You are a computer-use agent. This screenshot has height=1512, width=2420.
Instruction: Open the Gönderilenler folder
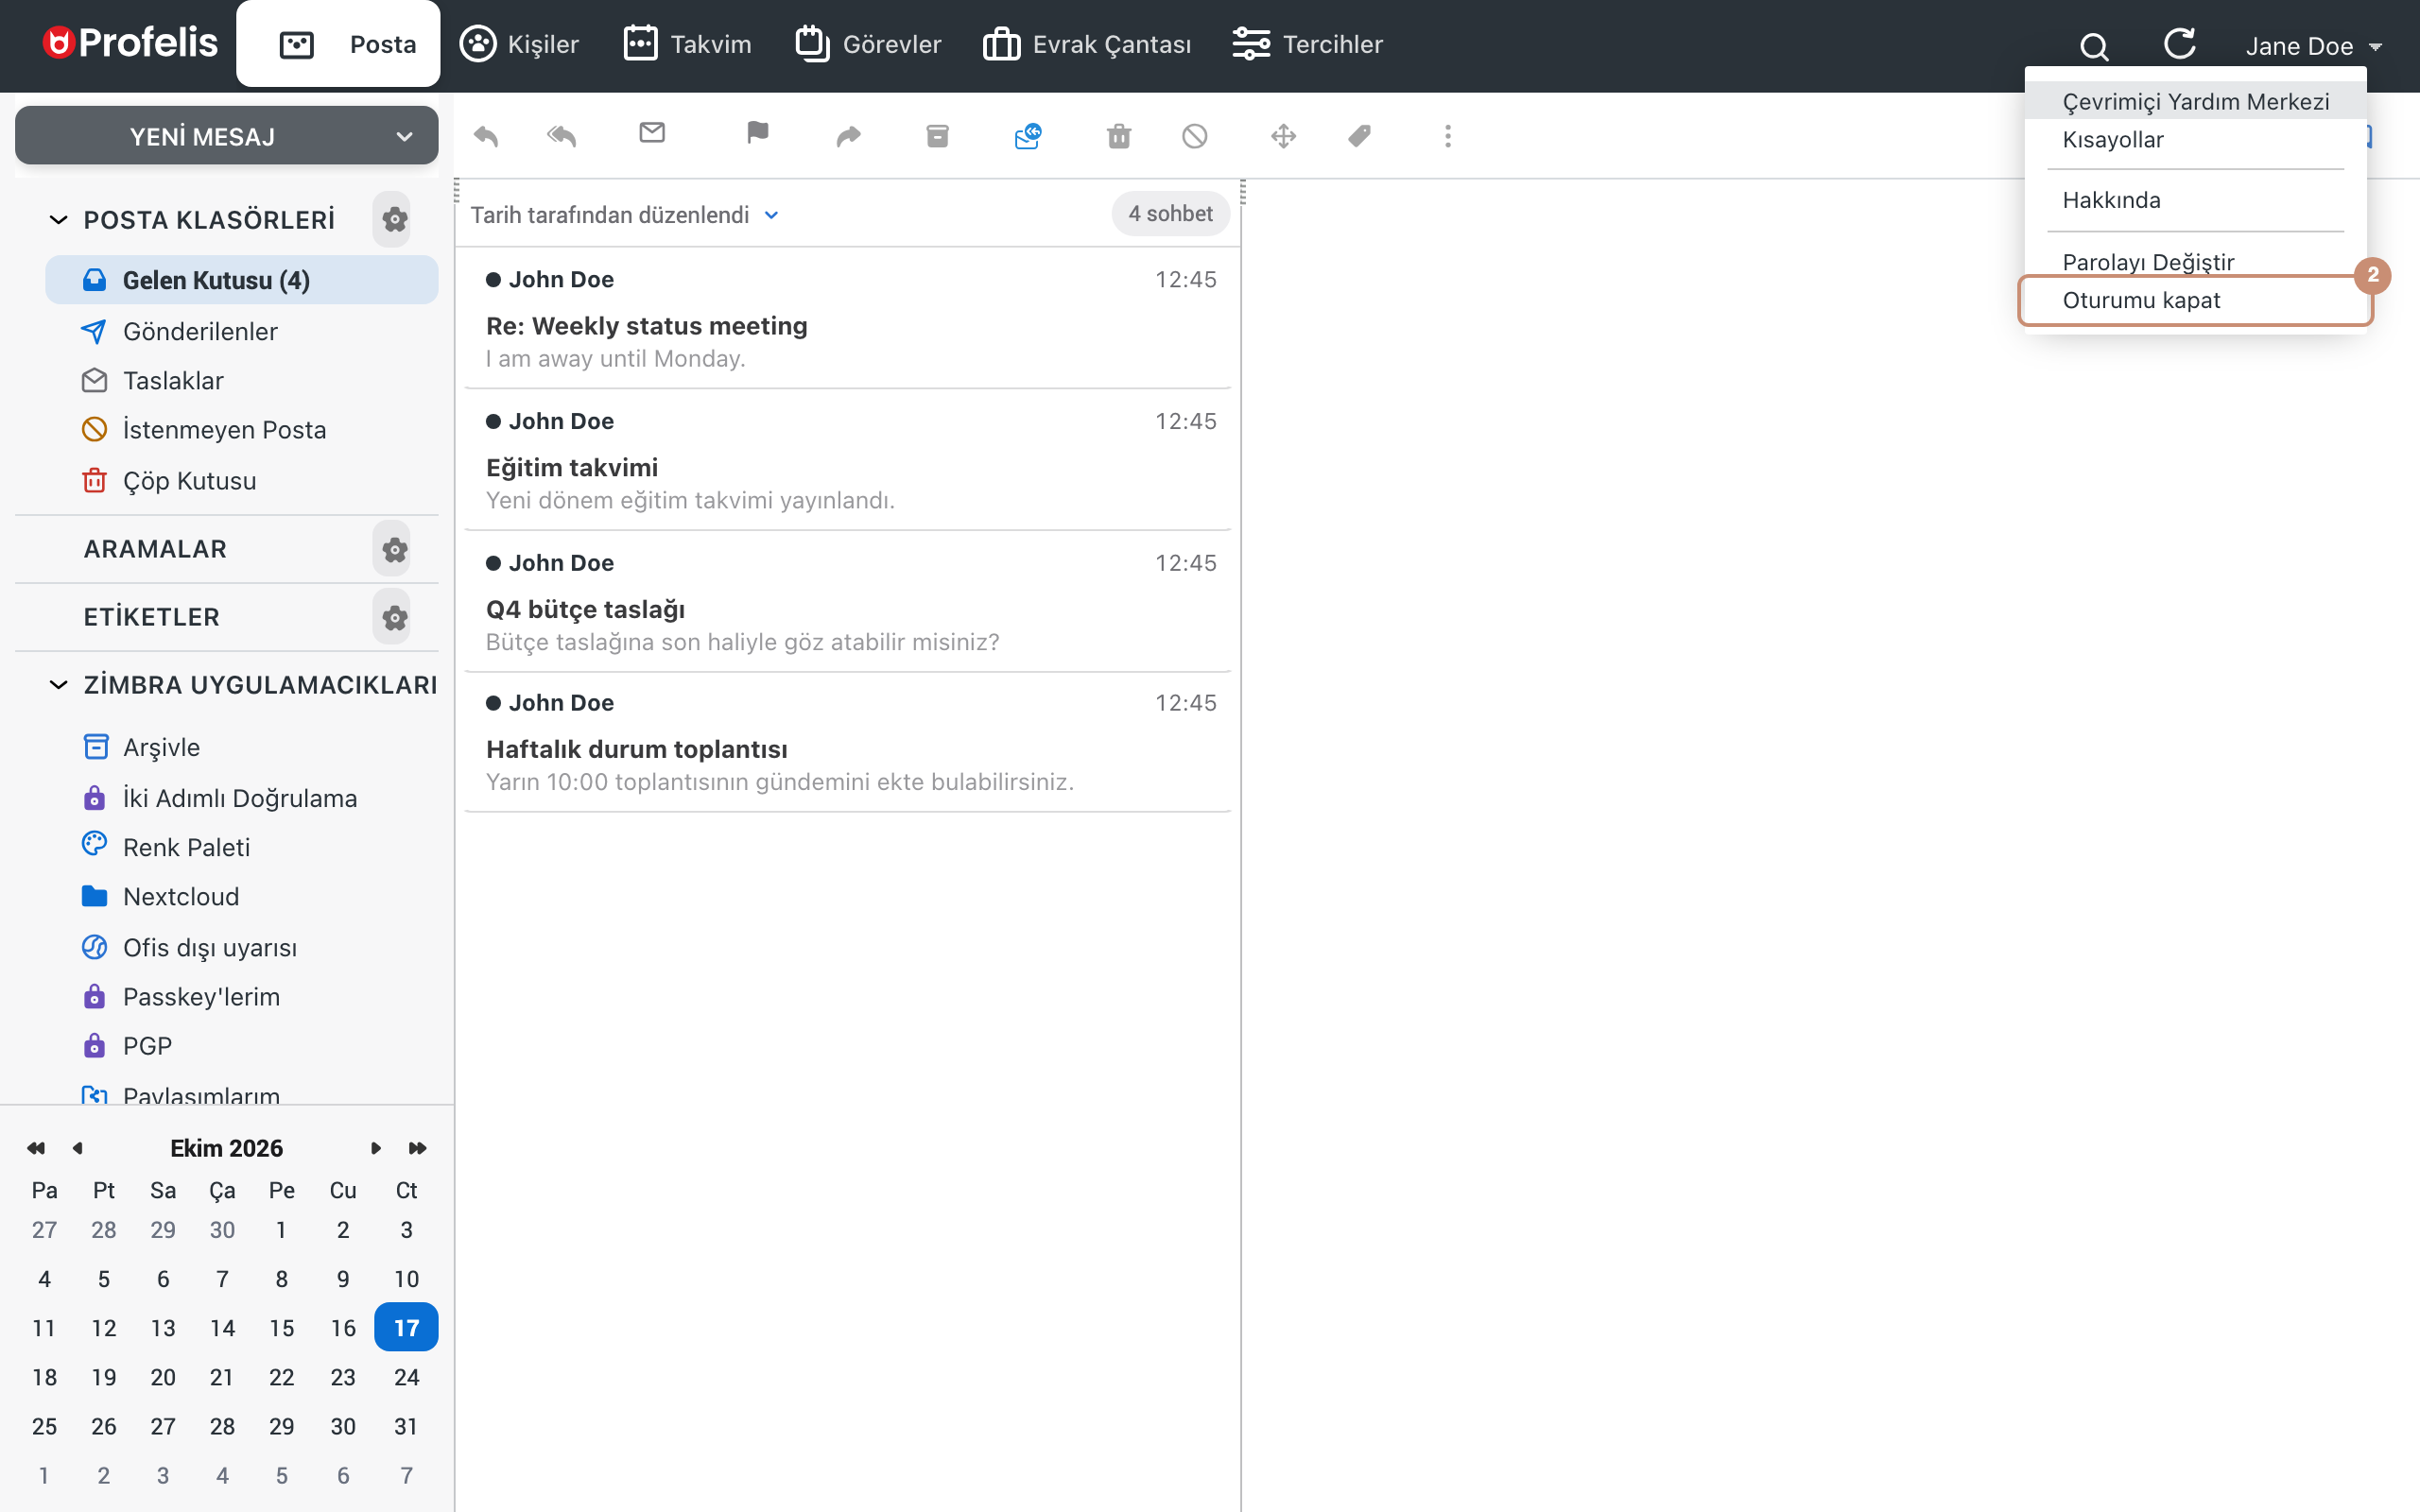(241, 331)
